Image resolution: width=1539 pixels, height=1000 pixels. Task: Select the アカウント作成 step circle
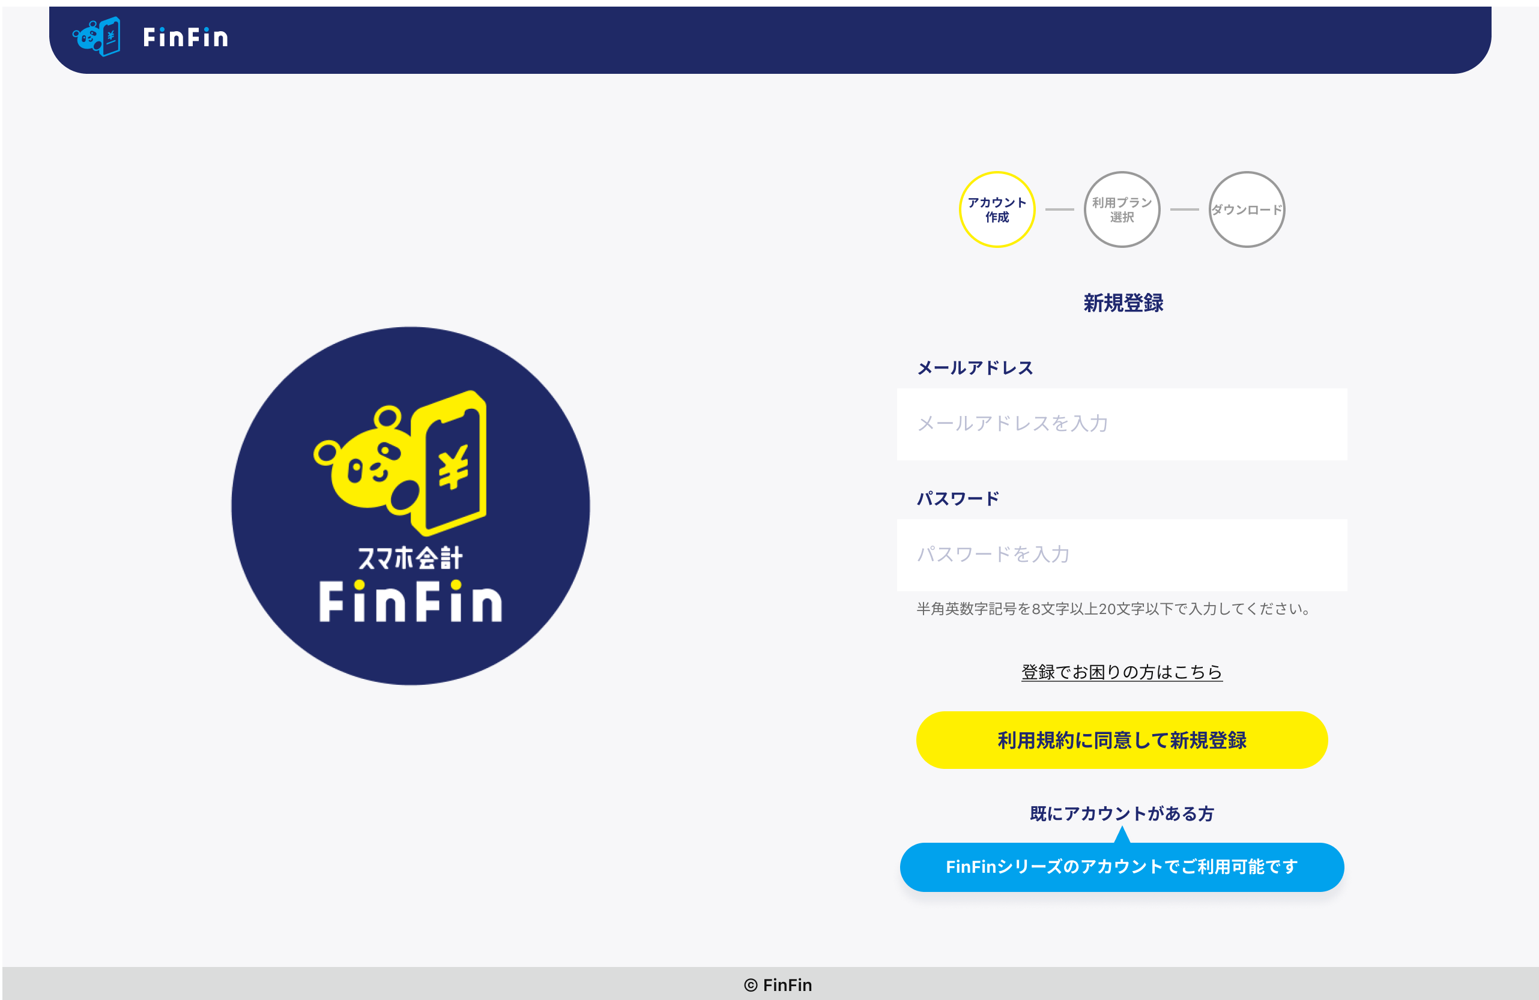click(996, 209)
